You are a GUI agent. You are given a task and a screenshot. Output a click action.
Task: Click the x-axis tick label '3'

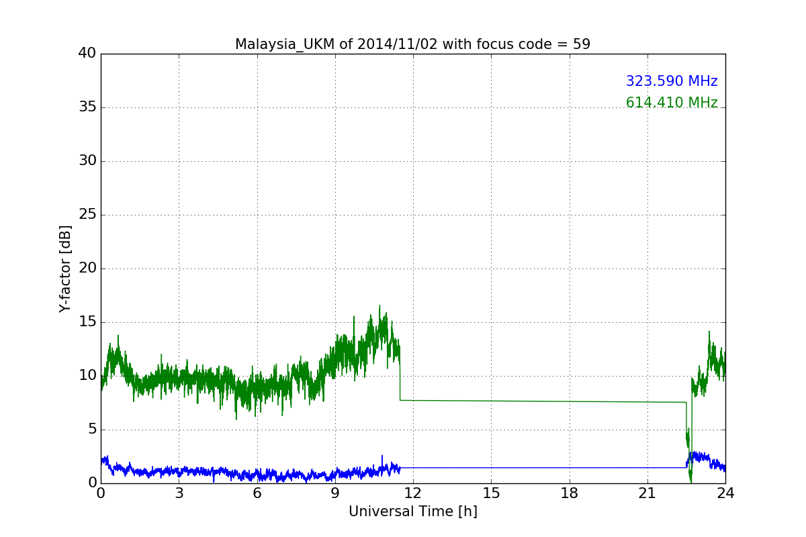179,493
